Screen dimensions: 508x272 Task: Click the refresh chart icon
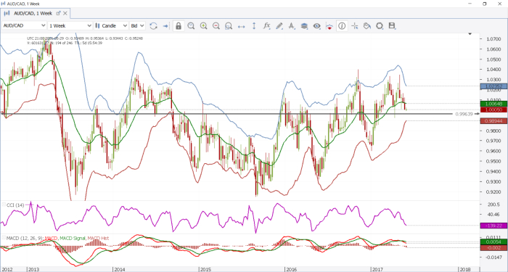pyautogui.click(x=154, y=26)
